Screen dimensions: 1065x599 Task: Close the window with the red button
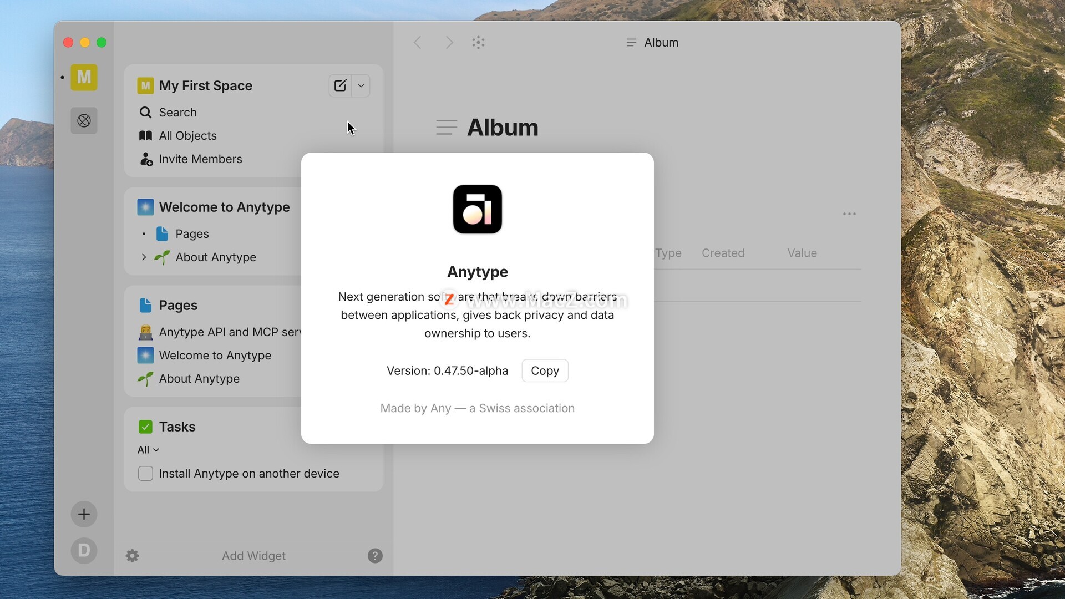[x=68, y=43]
